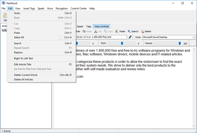The height and width of the screenshot is (133, 197).
Task: Choose Undo in the Edit menu
Action: tap(42, 13)
